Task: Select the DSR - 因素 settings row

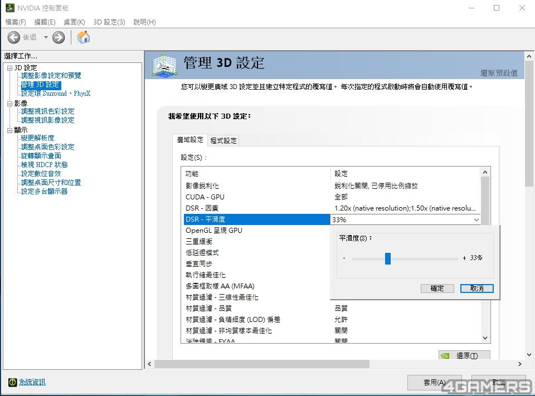Action: 332,208
